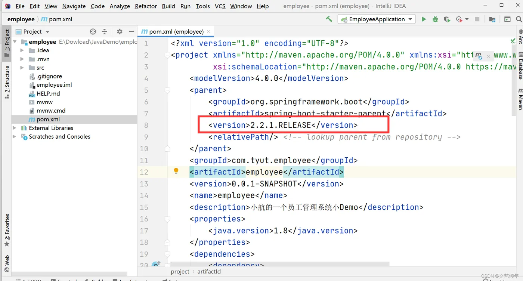Close the pom.xml (employee) editor tab
This screenshot has width=523, height=281.
pyautogui.click(x=208, y=32)
